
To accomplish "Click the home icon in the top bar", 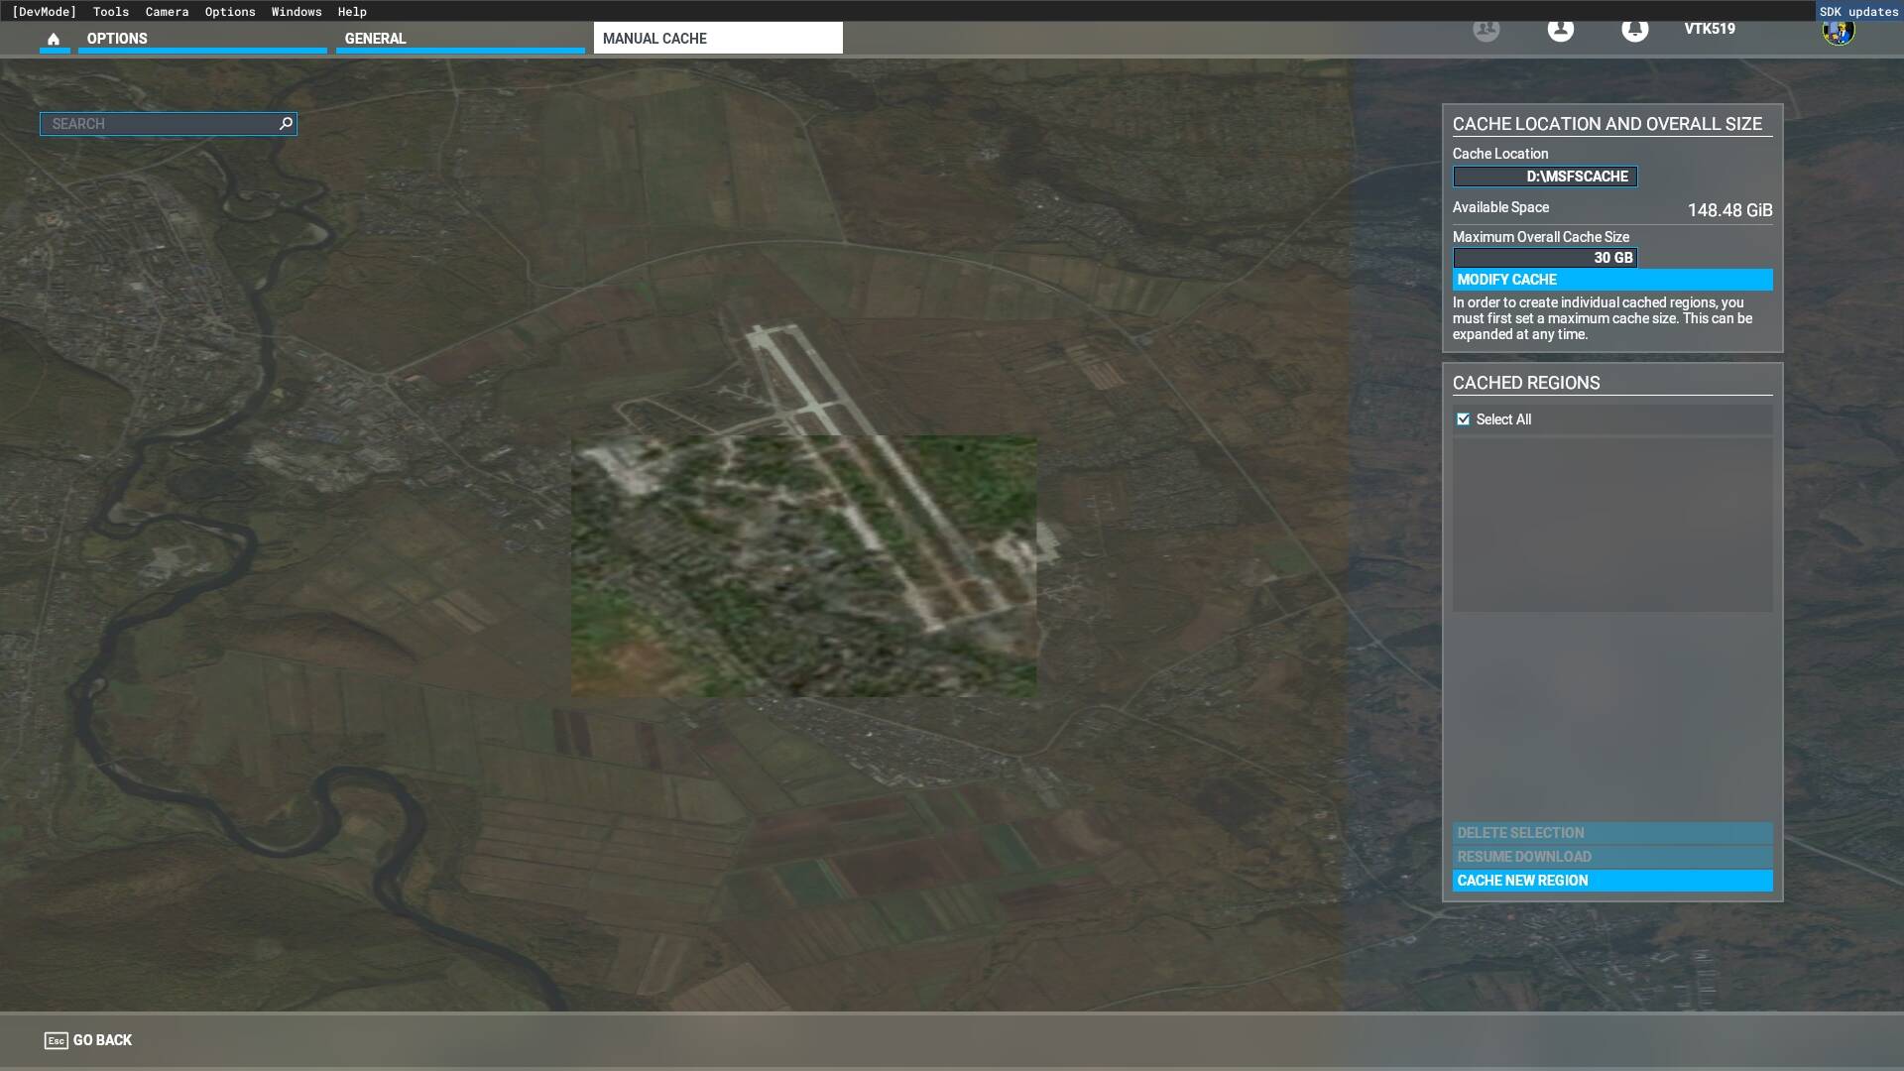I will click(54, 39).
